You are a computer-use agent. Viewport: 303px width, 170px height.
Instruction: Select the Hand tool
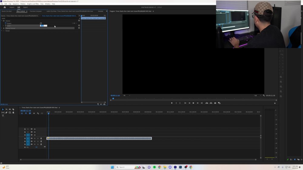click(x=13, y=113)
